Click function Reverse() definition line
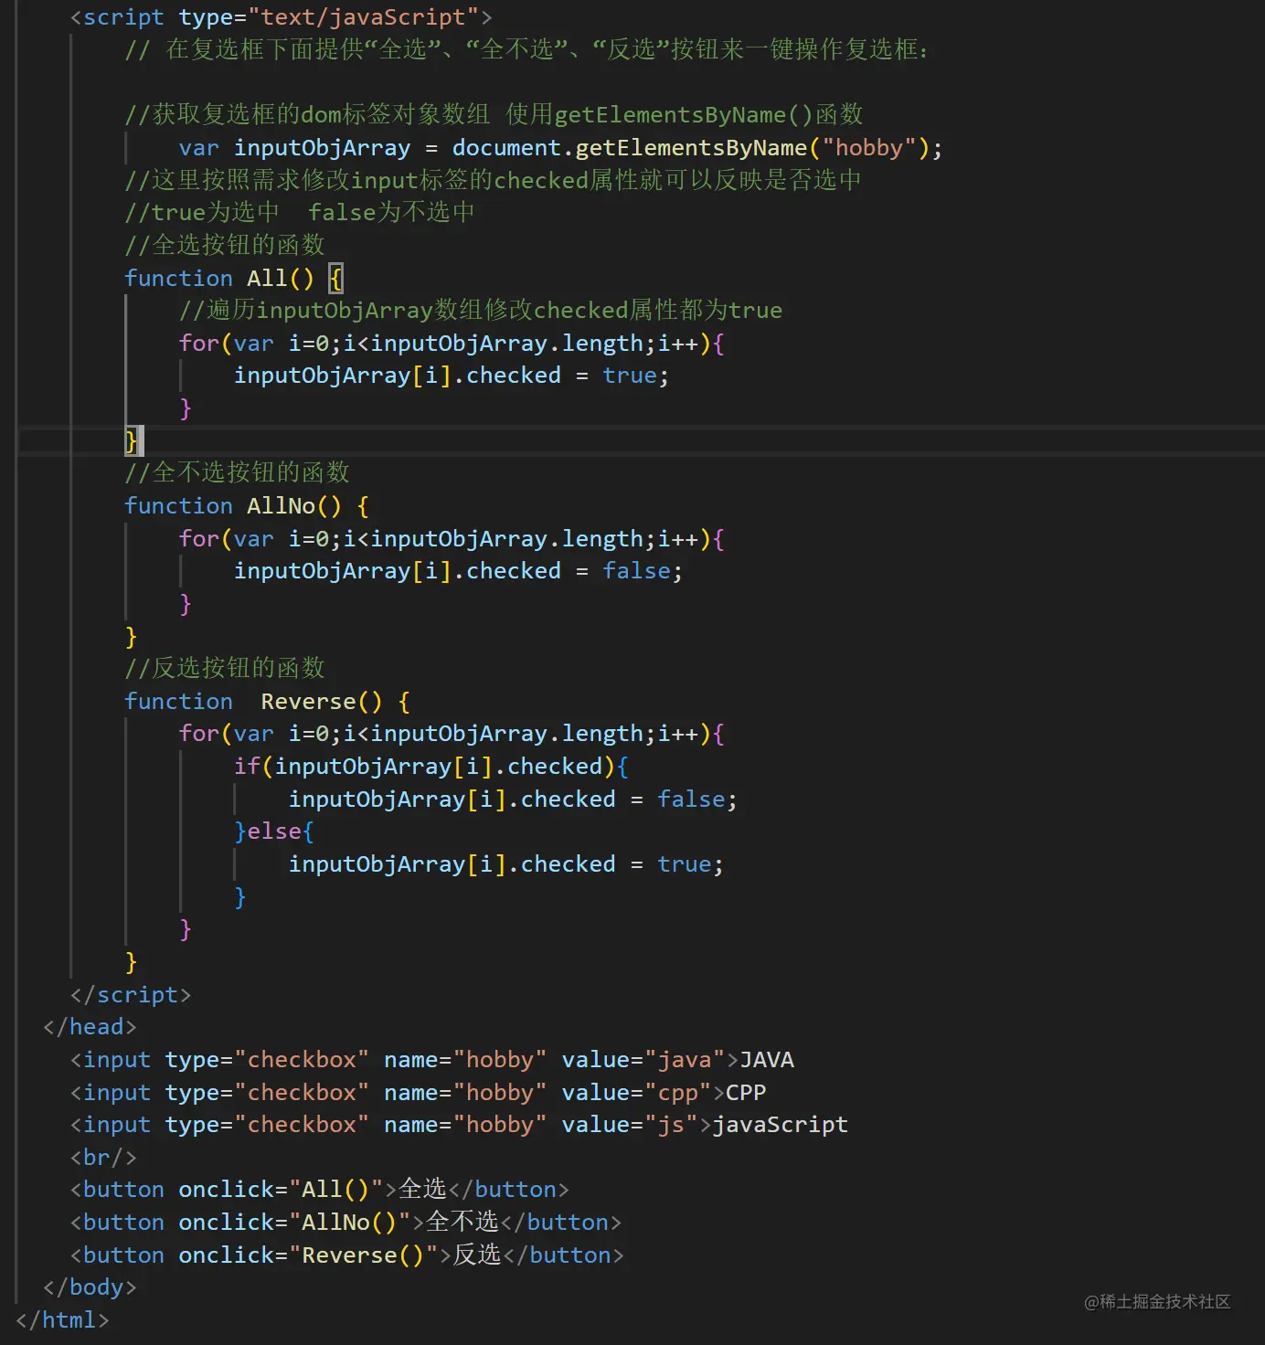 click(x=267, y=702)
